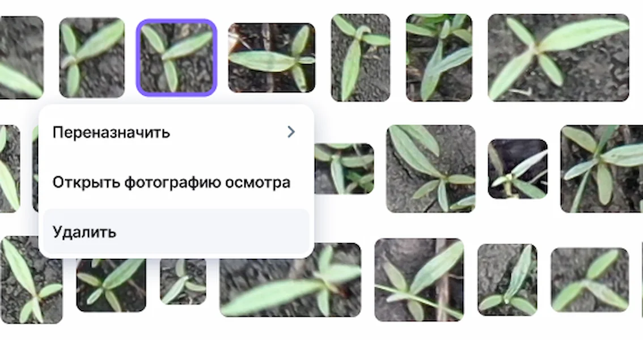Select the dark purple-background seedling thumbnail
This screenshot has width=643, height=340.
(x=518, y=169)
